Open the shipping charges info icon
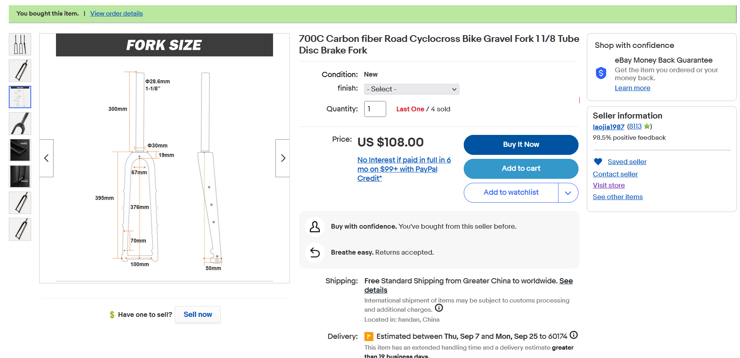Image resolution: width=740 pixels, height=358 pixels. coord(439,308)
